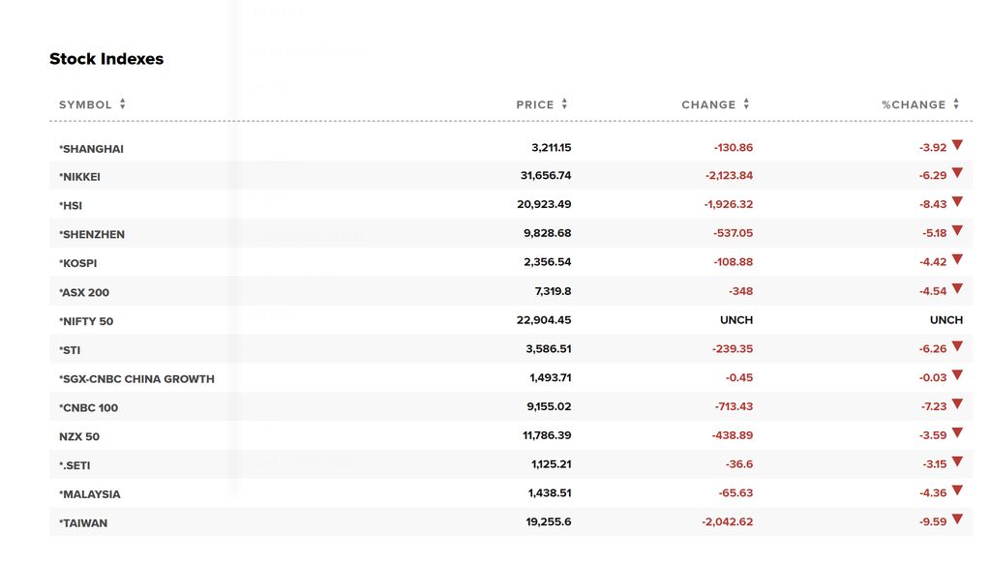Click the *ASX 200 symbol
Image resolution: width=991 pixels, height=563 pixels.
click(84, 292)
